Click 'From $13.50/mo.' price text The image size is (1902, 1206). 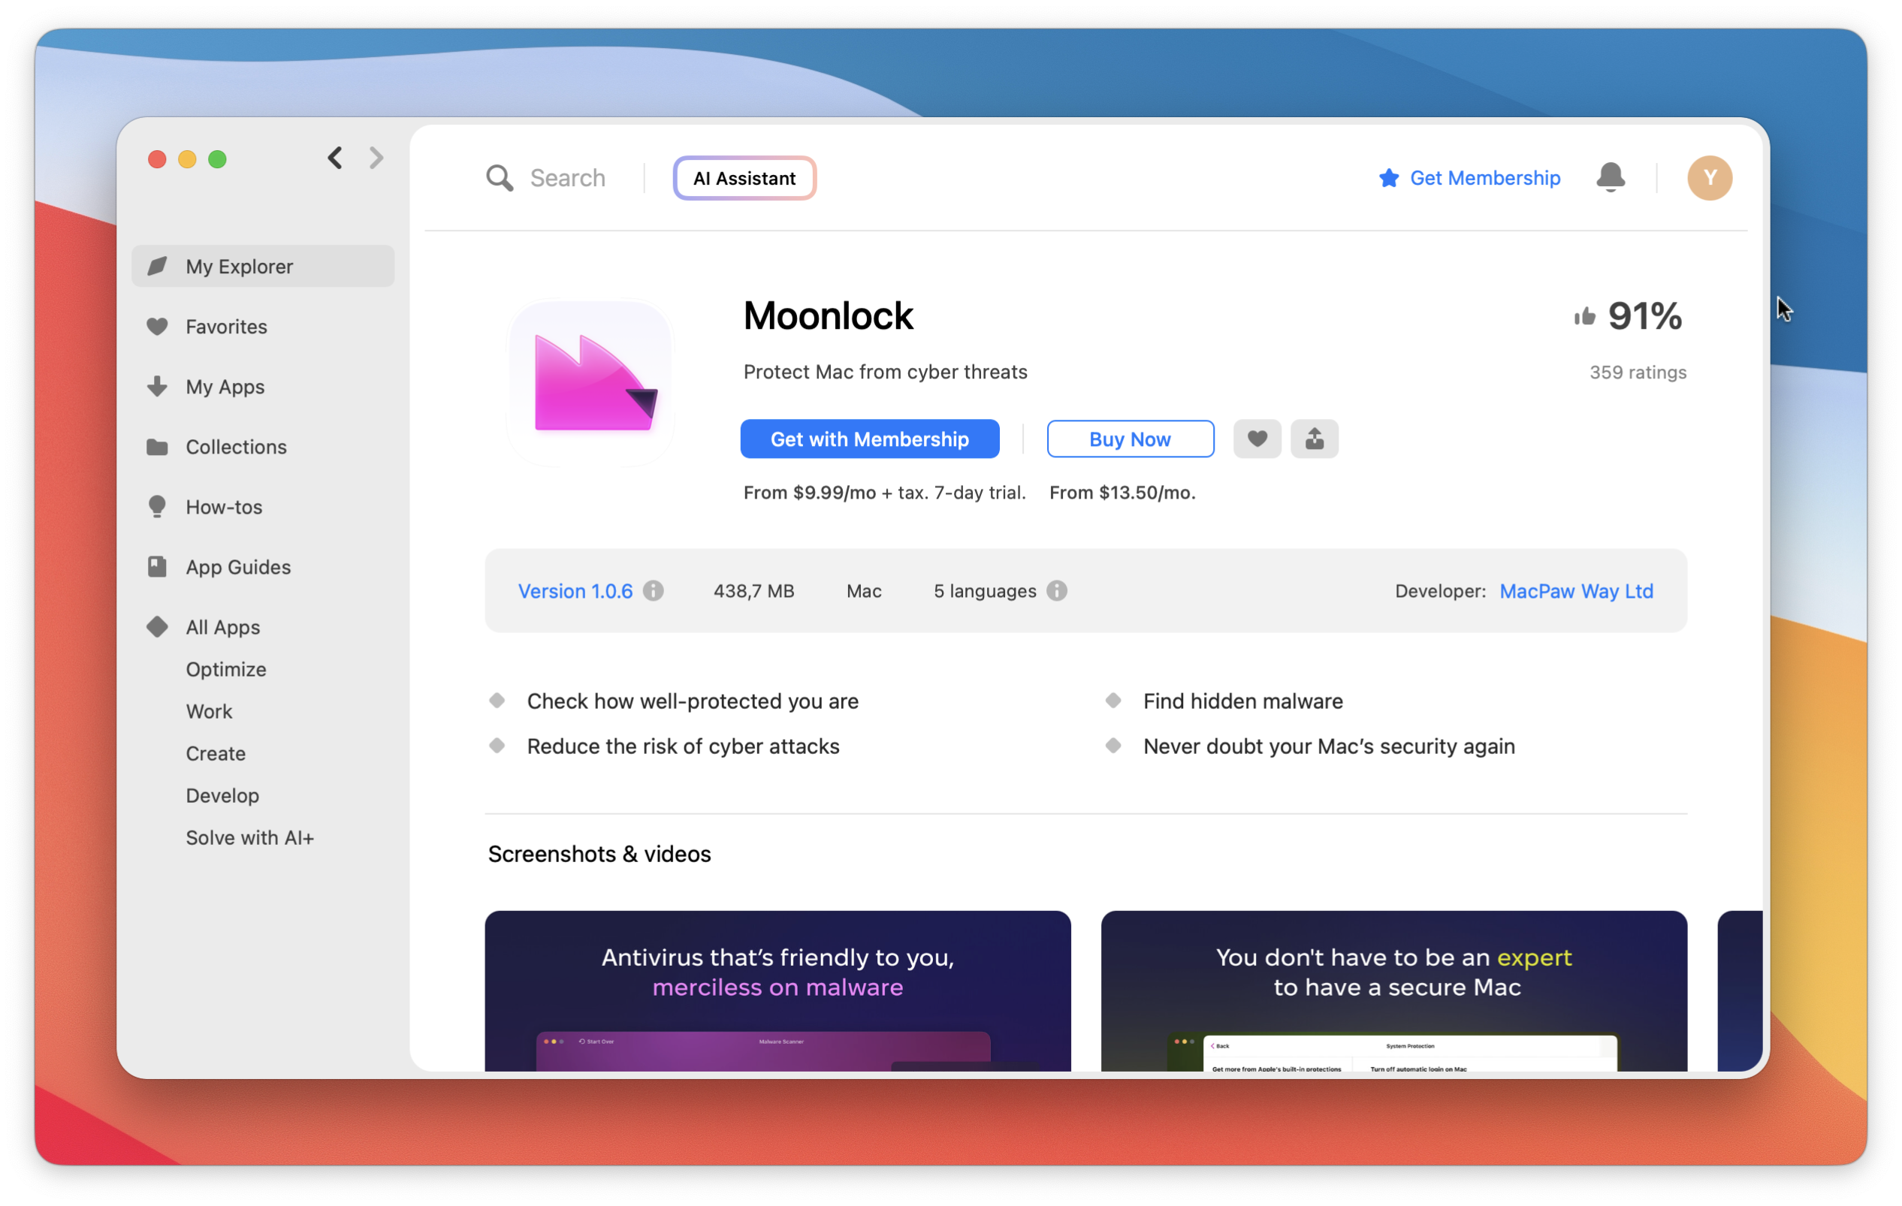1122,493
